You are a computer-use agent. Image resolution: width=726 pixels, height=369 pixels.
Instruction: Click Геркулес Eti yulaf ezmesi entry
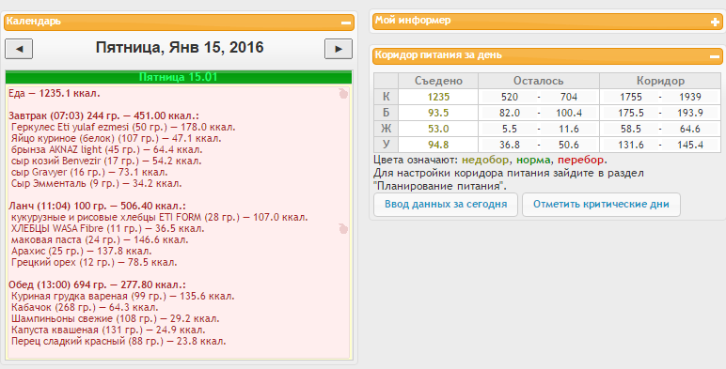coord(123,127)
